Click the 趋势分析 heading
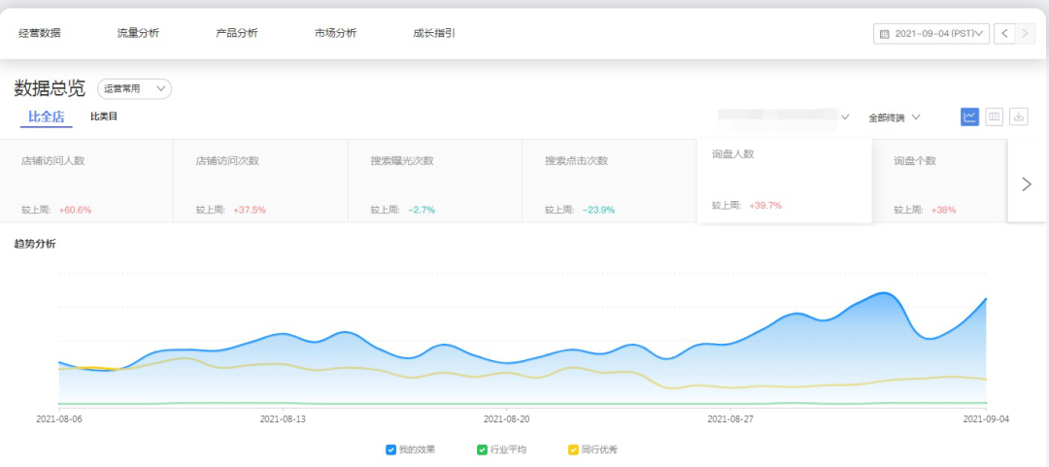Image resolution: width=1049 pixels, height=467 pixels. click(35, 245)
